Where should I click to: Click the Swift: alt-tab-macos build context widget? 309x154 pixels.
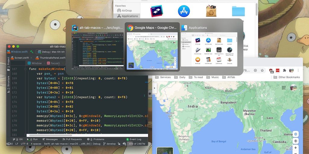[x=72, y=144]
